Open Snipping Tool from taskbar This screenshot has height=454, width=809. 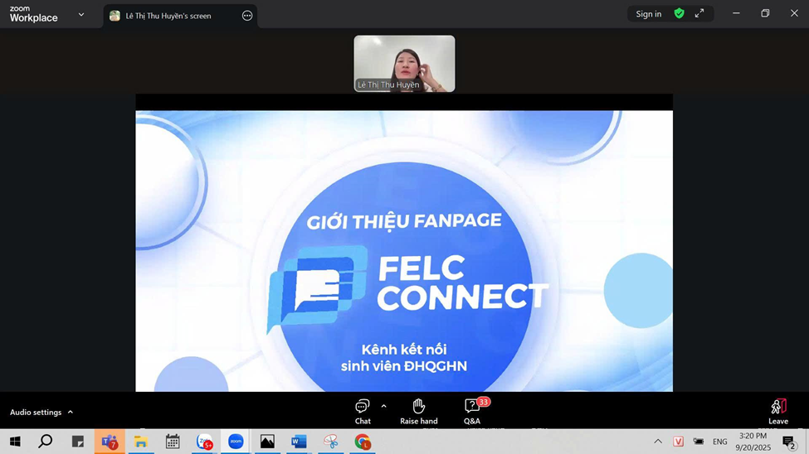click(331, 442)
